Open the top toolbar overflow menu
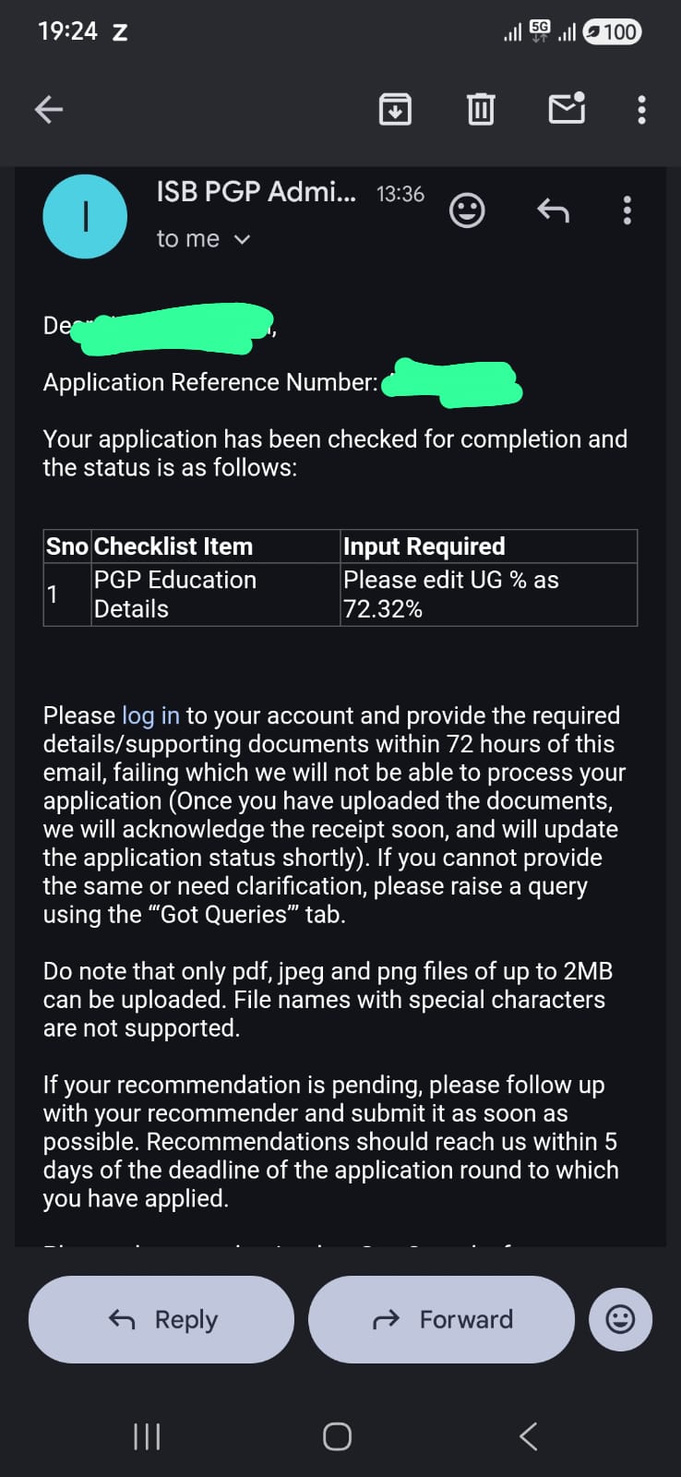The height and width of the screenshot is (1477, 681). point(641,110)
